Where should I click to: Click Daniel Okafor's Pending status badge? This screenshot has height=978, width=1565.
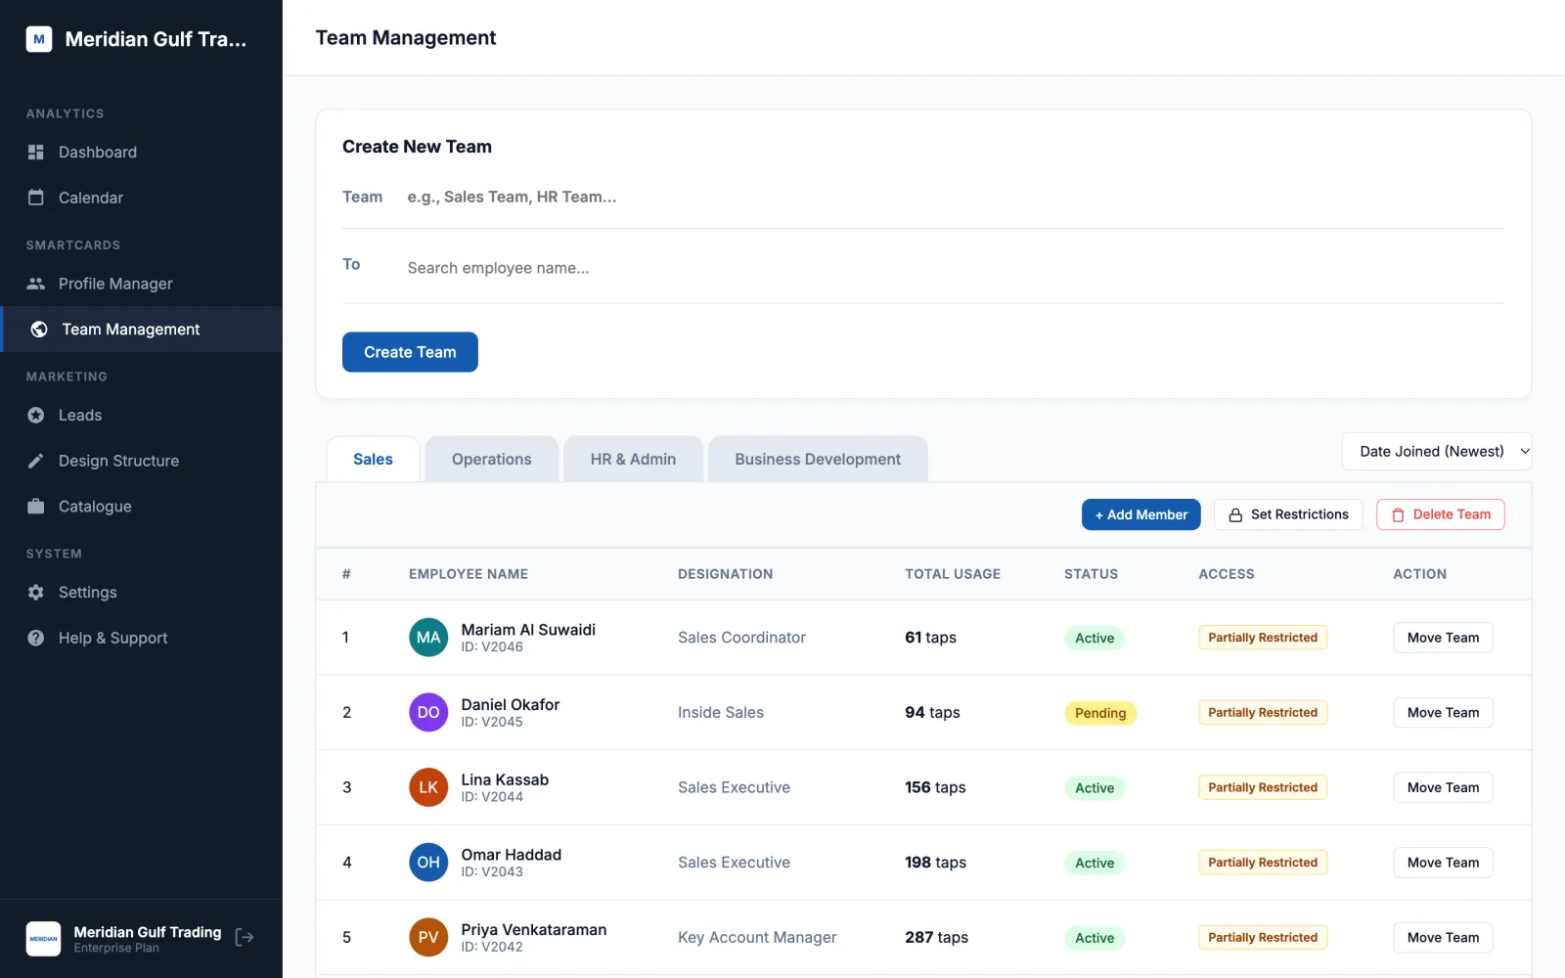pyautogui.click(x=1100, y=713)
